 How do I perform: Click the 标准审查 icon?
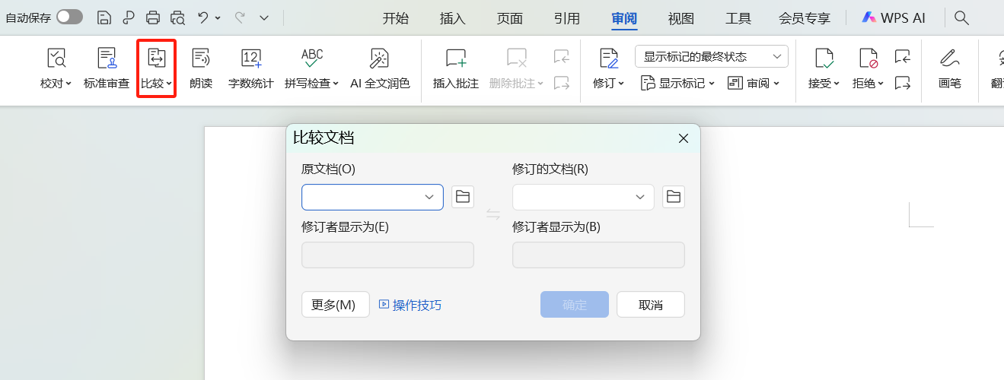pos(107,58)
